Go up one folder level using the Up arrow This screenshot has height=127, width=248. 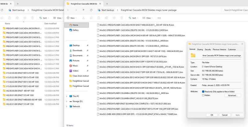pos(83,10)
